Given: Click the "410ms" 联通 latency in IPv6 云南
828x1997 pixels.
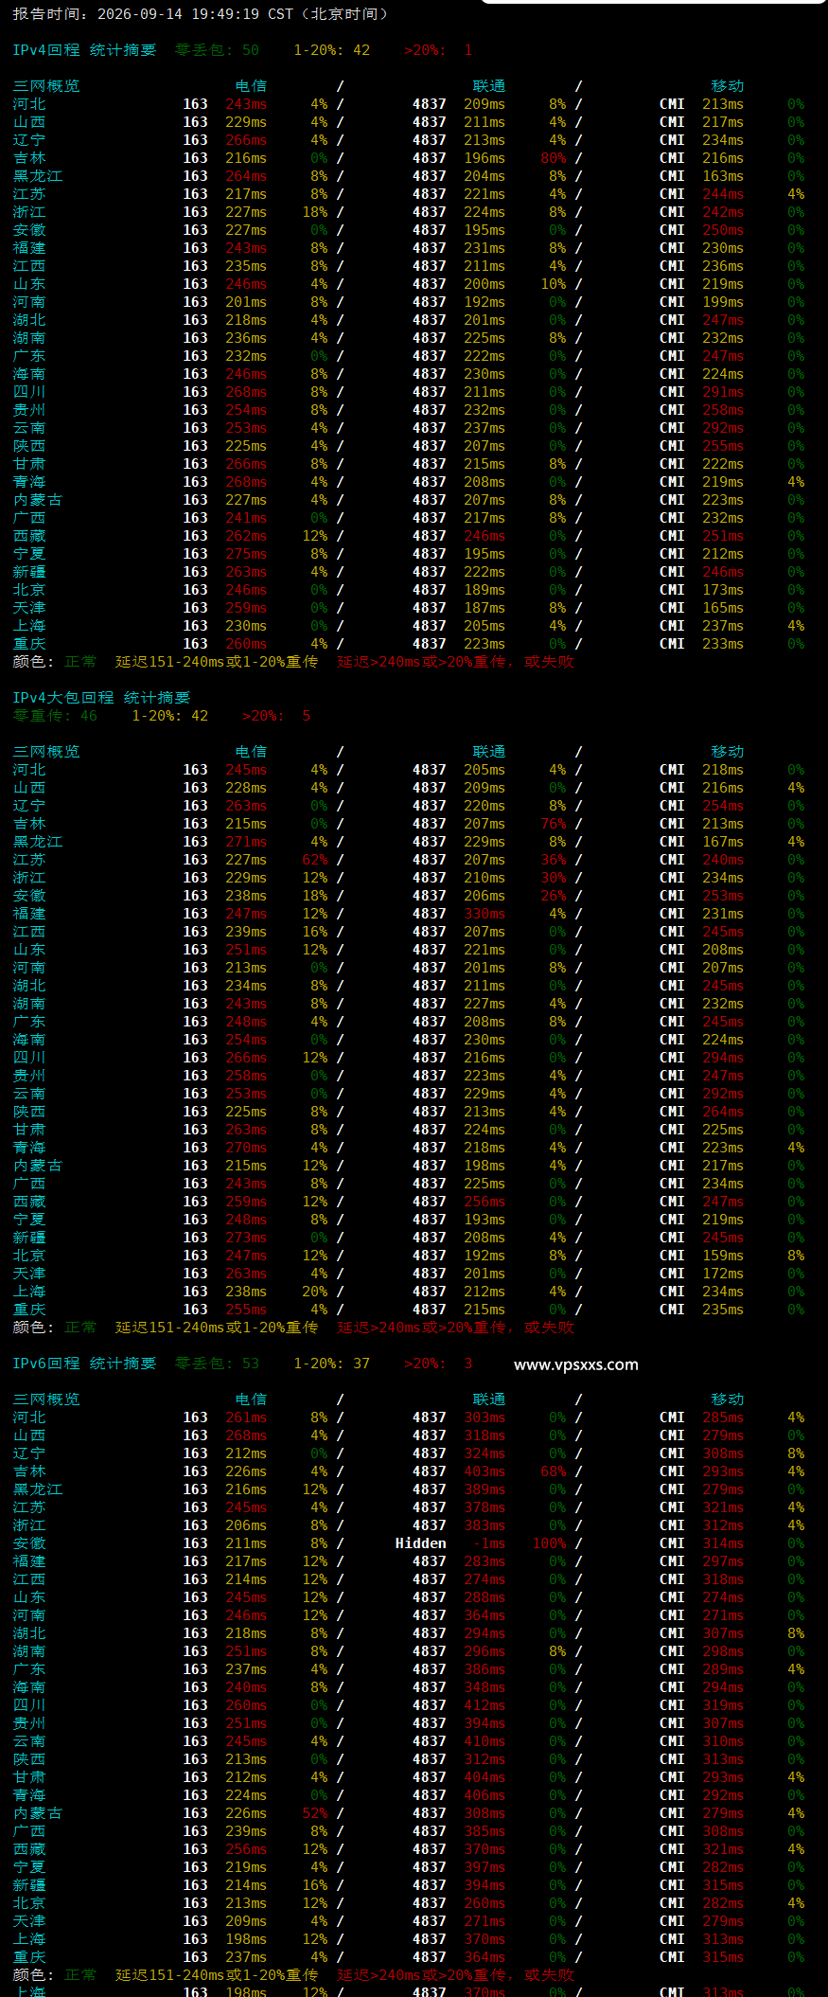Looking at the screenshot, I should pyautogui.click(x=484, y=1741).
